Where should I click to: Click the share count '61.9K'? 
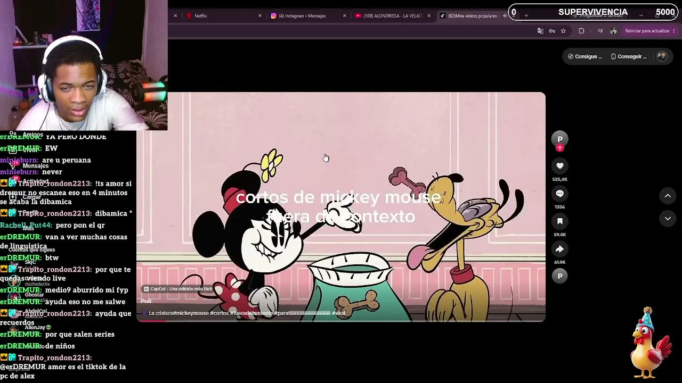(559, 262)
